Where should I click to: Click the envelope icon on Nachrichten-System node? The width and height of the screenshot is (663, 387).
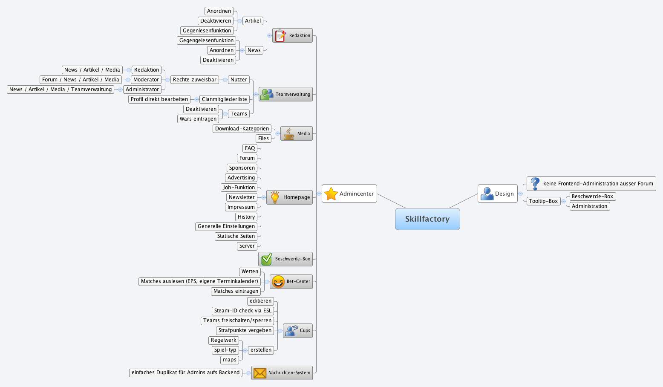tap(259, 373)
